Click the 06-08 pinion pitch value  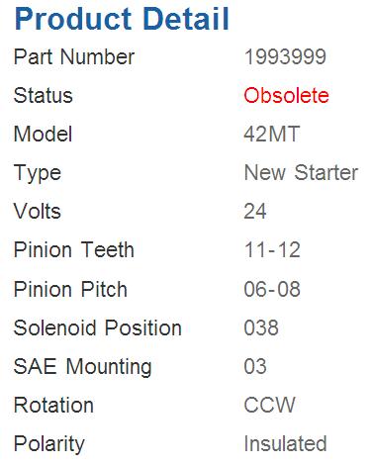pos(272,289)
